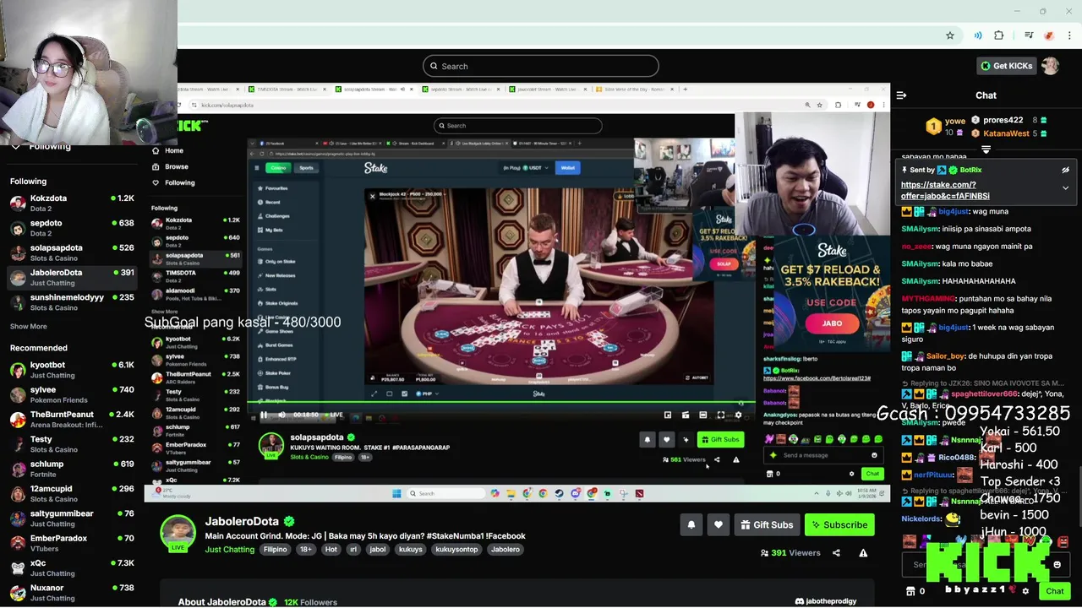Open TheBurntPeanut recommended channel
This screenshot has width=1082, height=608.
click(x=72, y=419)
